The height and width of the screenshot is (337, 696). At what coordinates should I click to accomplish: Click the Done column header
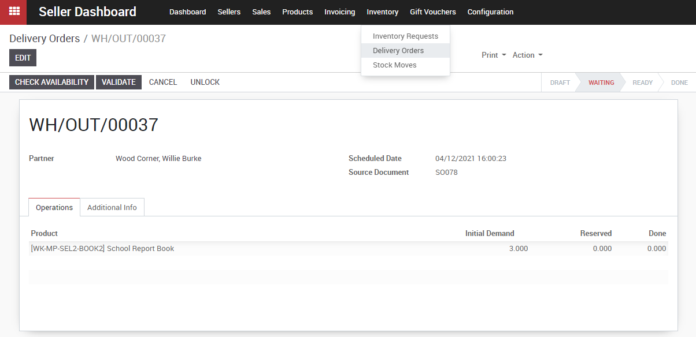(657, 233)
